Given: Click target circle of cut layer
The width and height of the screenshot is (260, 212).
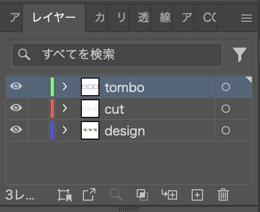Looking at the screenshot, I should coord(226,109).
